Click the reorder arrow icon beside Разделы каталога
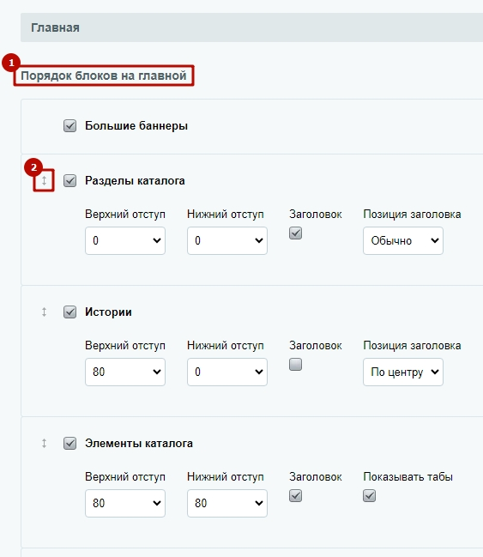 coord(44,180)
